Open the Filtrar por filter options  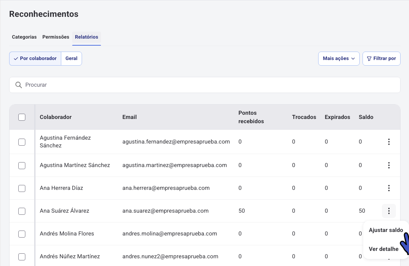(x=381, y=59)
